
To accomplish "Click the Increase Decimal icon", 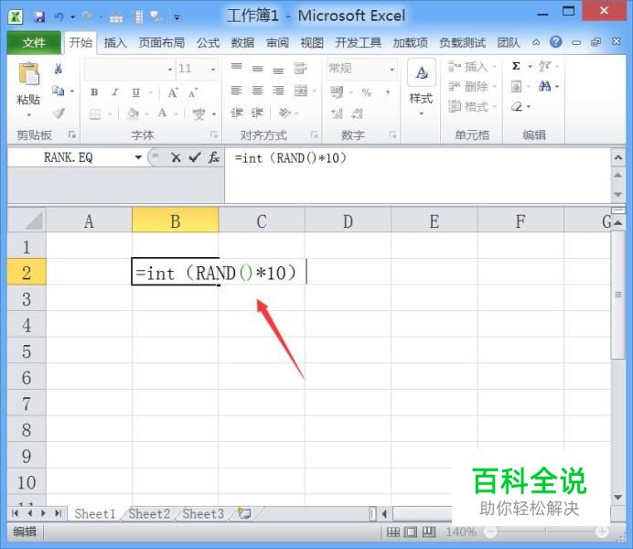I will click(338, 113).
